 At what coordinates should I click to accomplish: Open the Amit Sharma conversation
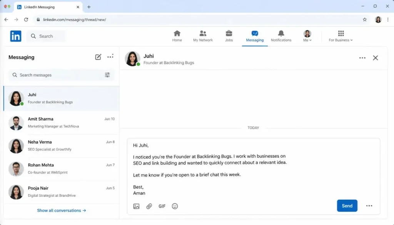tap(62, 123)
